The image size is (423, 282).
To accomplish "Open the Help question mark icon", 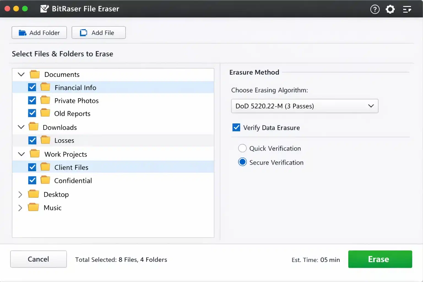I will click(x=375, y=9).
